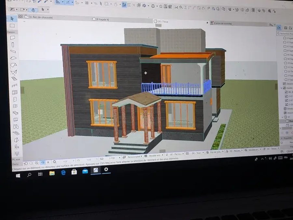Toggle the highlighted rotate button in info bar
293x220 pixels.
(x=33, y=10)
